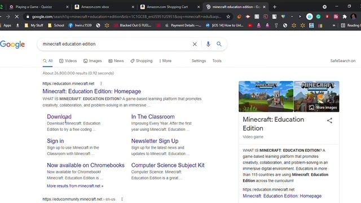Click the search query input field
Image resolution: width=361 pixels, height=203 pixels.
[115, 44]
